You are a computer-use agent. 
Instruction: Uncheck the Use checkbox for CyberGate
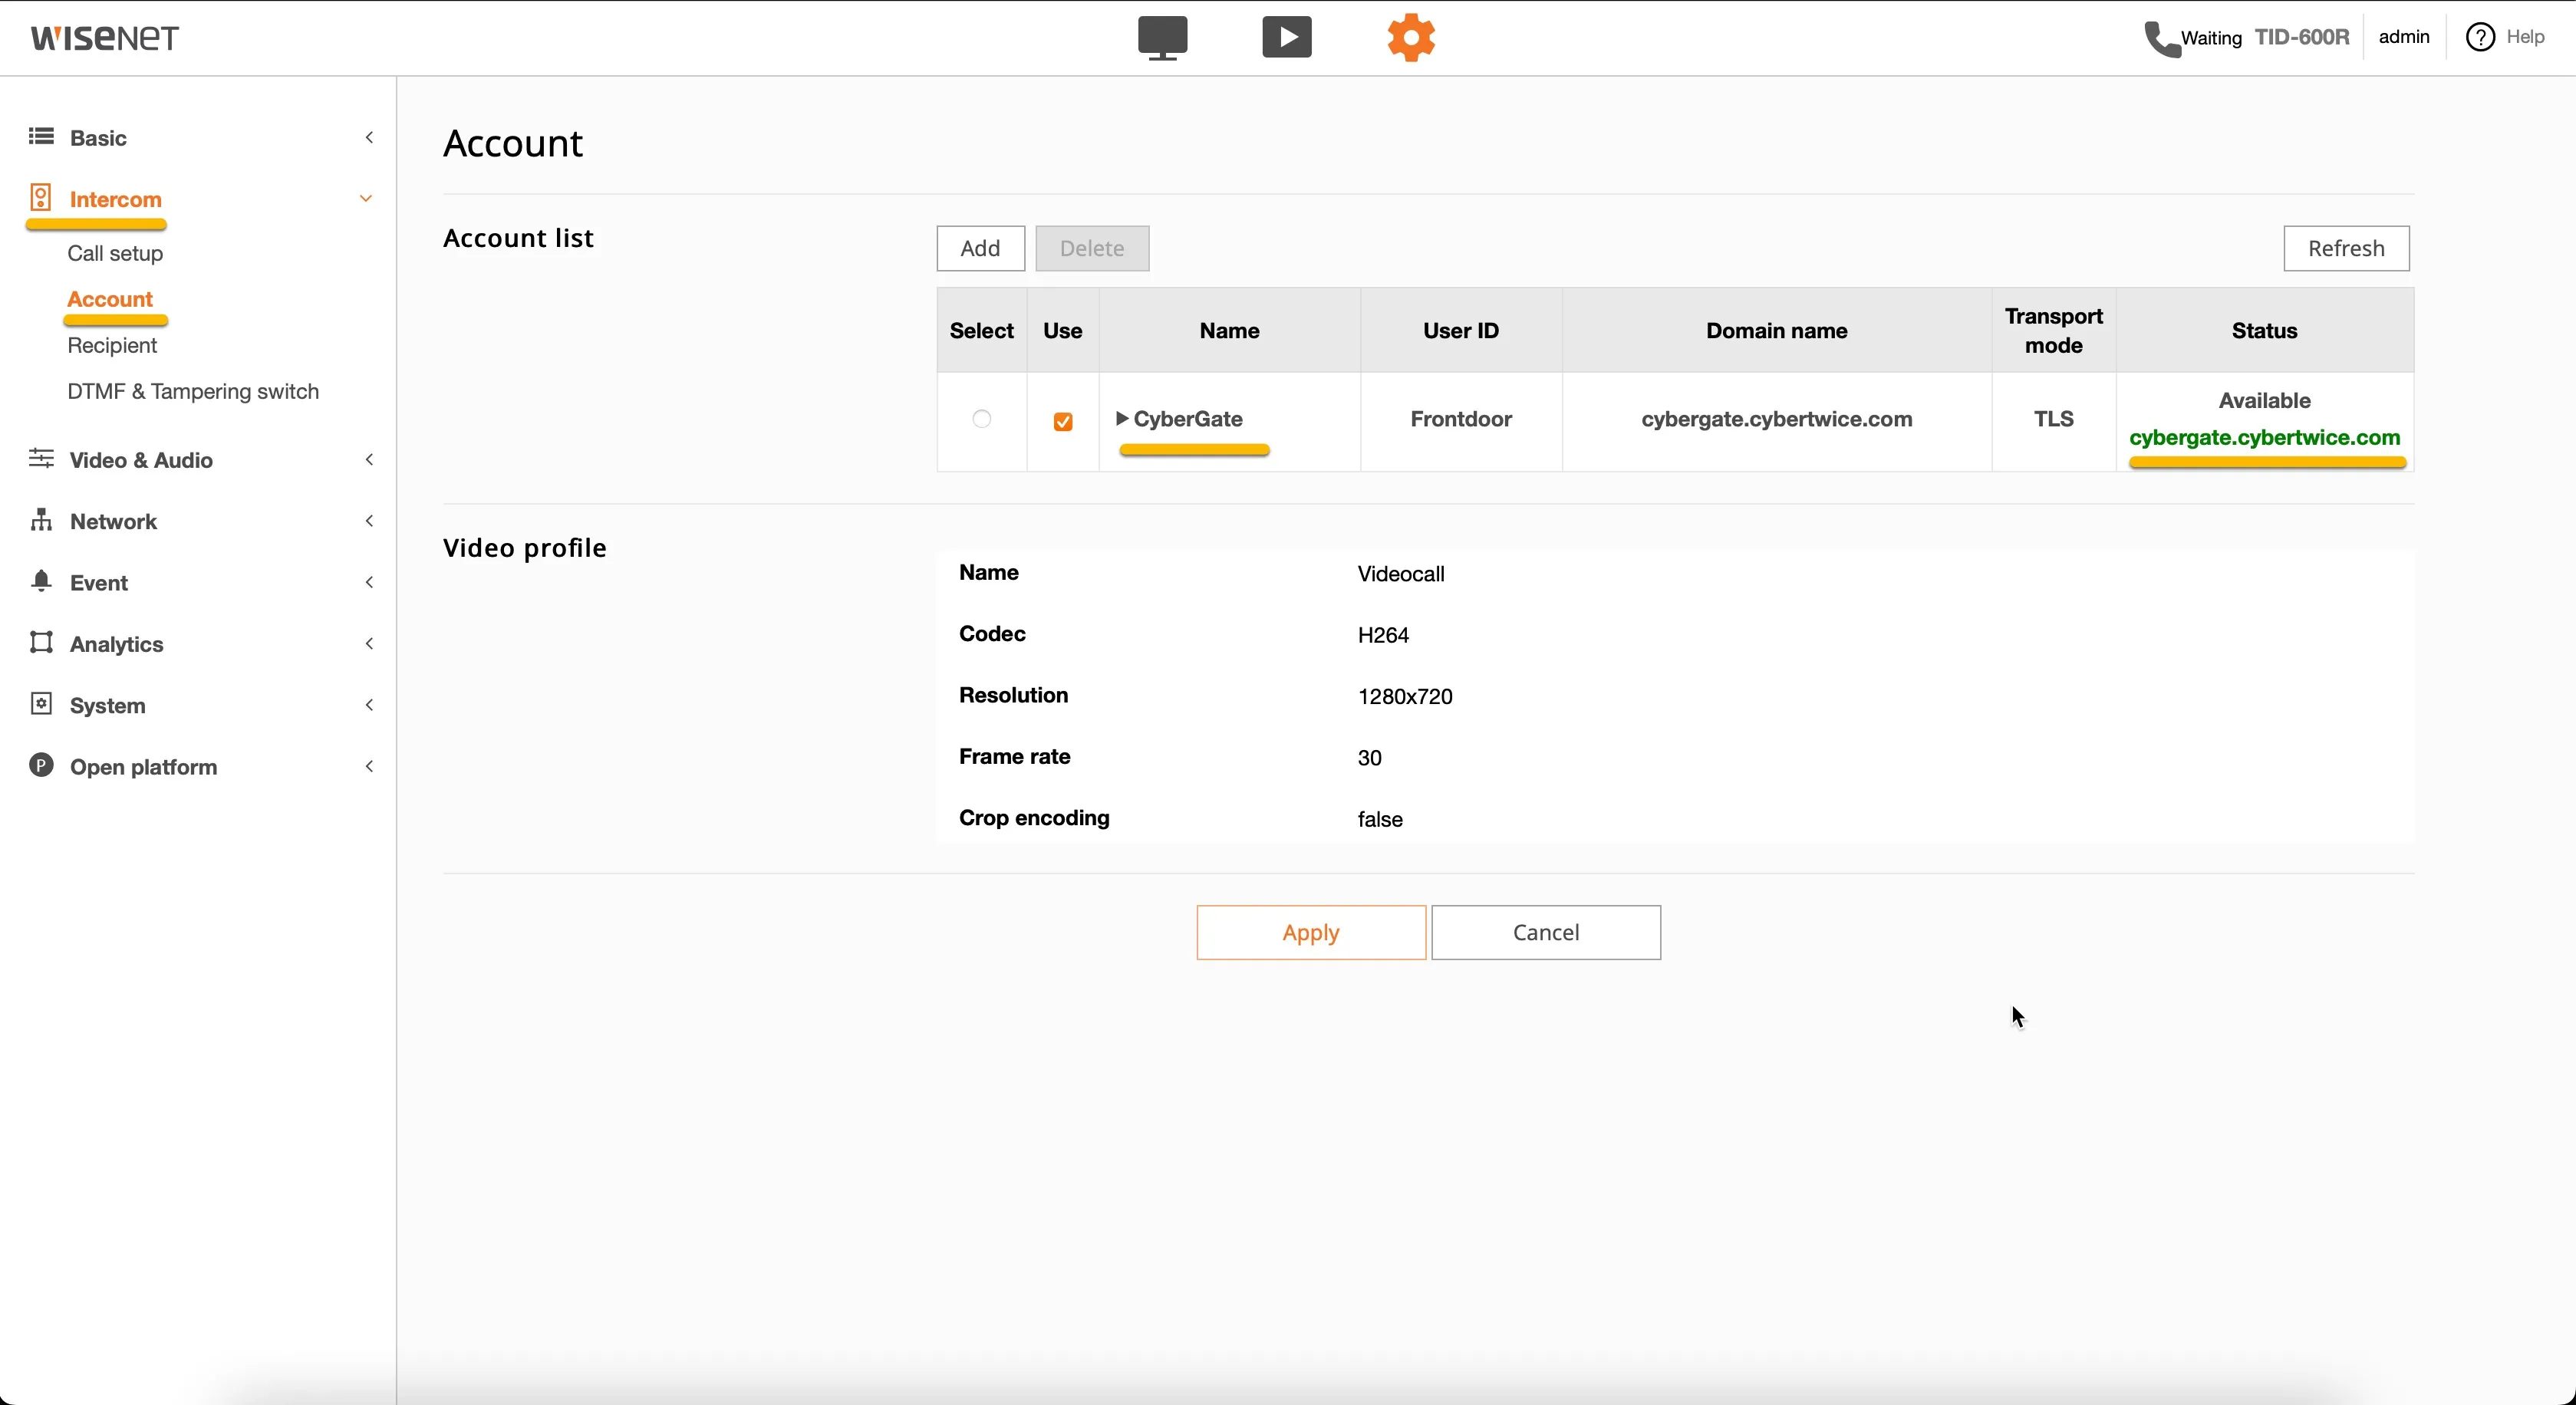(x=1063, y=422)
